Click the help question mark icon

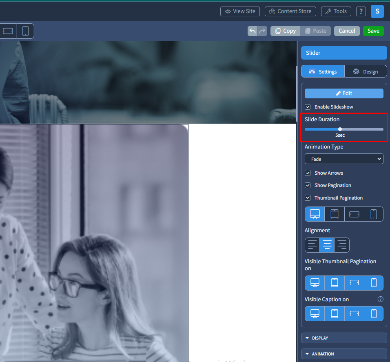coord(361,11)
